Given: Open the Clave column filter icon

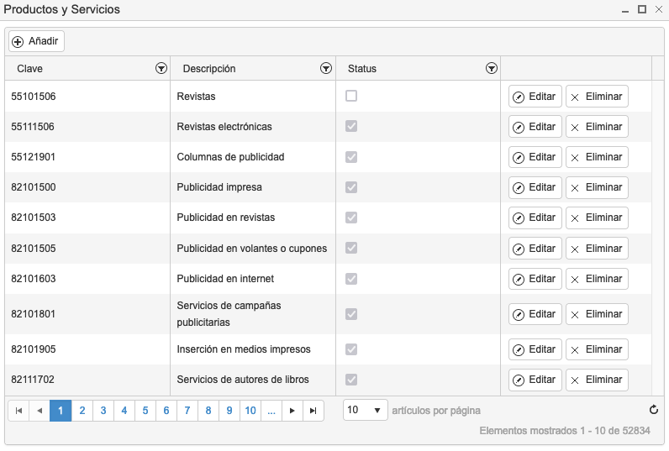Looking at the screenshot, I should pyautogui.click(x=161, y=68).
